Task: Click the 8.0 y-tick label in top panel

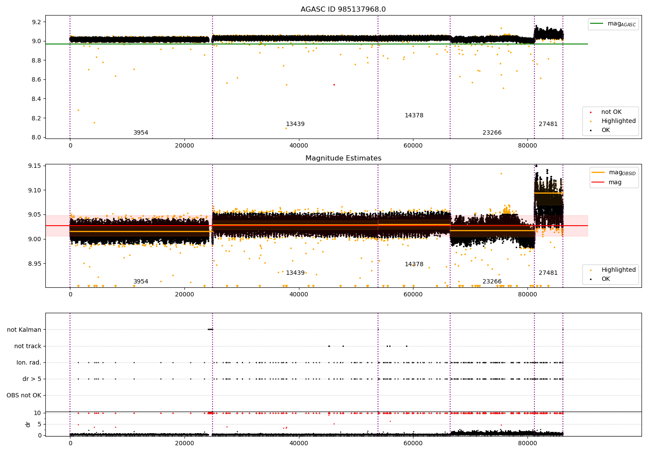Action: tap(37, 137)
